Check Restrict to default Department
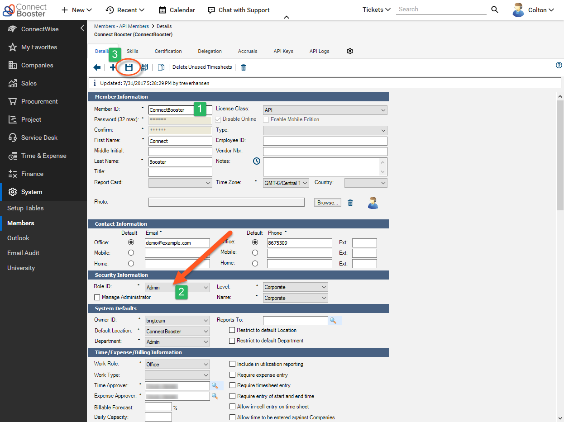Screen dimensions: 564x422 [232, 341]
